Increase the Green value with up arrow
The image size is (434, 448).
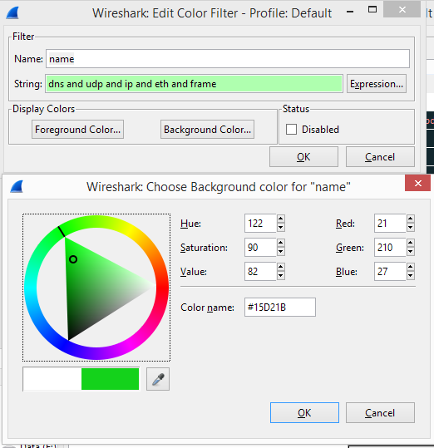pos(411,243)
